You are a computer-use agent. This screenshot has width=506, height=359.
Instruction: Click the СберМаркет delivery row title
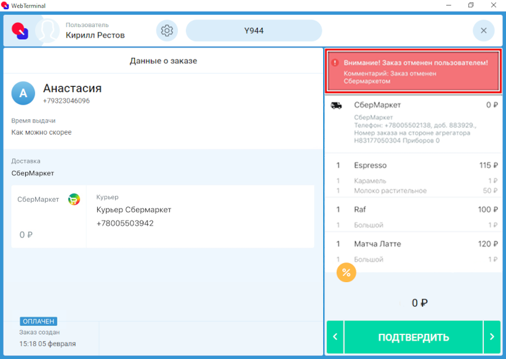pos(377,105)
